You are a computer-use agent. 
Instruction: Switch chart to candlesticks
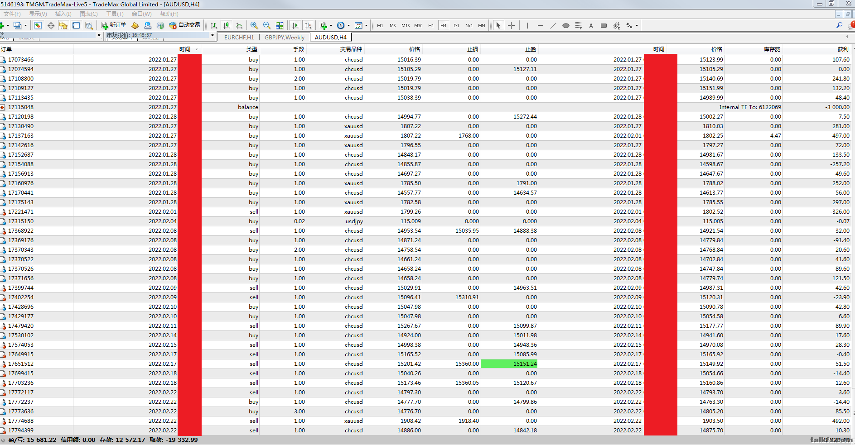(227, 25)
